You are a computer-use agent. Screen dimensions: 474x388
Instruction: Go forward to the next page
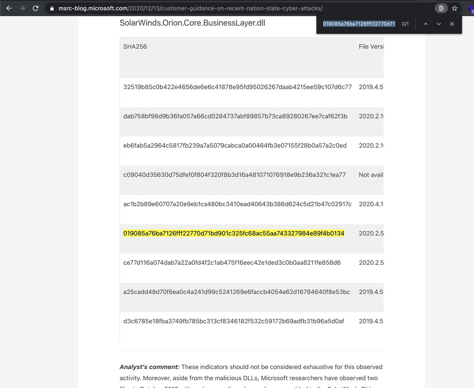(x=22, y=8)
